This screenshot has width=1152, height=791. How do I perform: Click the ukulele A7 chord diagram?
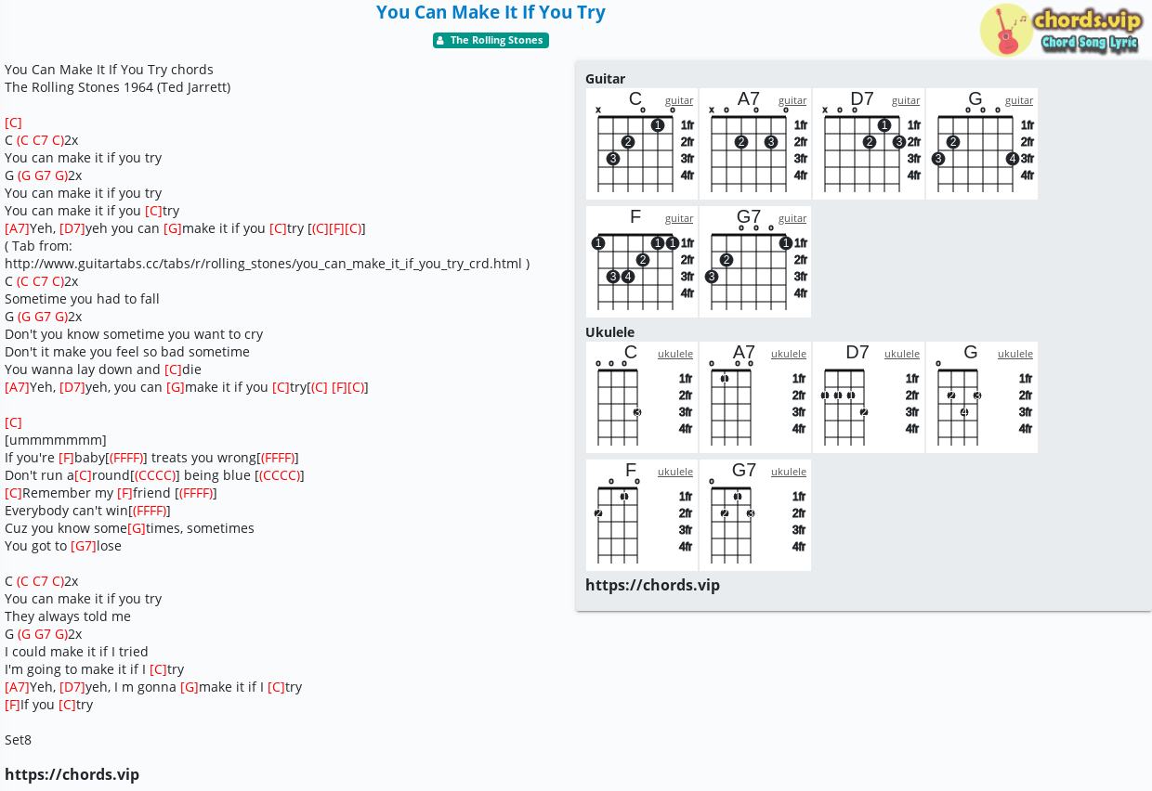coord(755,397)
